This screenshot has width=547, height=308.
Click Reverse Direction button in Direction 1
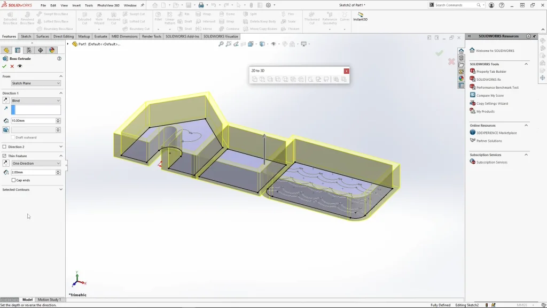6,101
